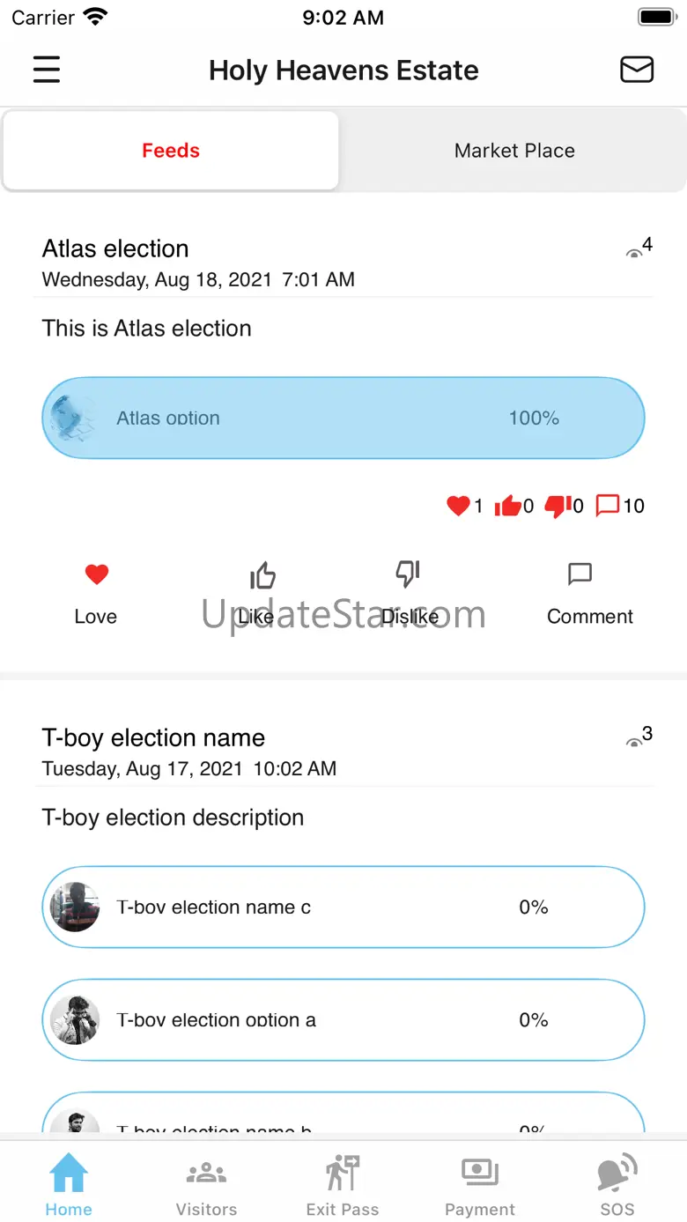This screenshot has height=1222, width=687.
Task: Go to the Visitors tab
Action: [206, 1186]
